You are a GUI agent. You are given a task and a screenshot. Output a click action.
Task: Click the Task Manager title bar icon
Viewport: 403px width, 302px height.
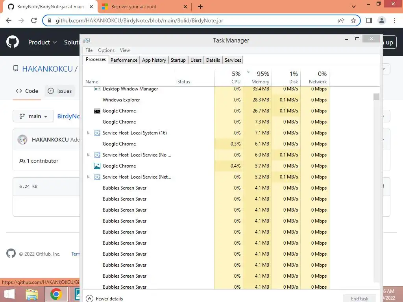click(x=87, y=41)
